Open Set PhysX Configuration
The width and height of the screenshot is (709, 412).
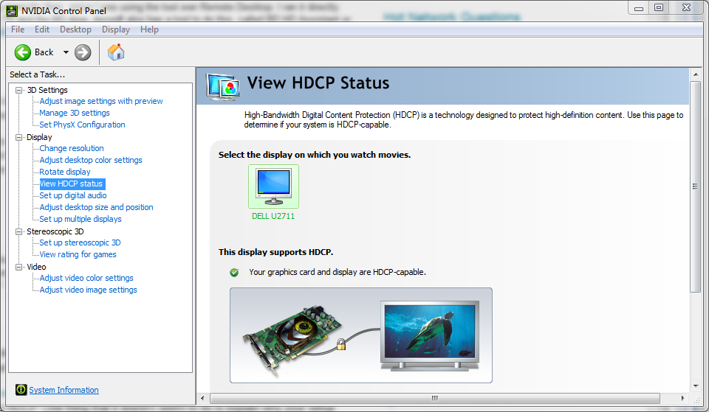pos(82,125)
